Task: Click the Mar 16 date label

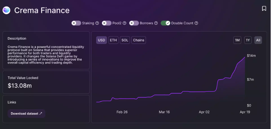Action: 164,112
